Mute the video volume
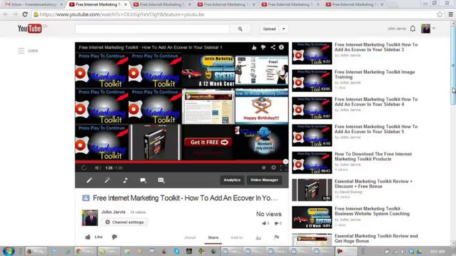The height and width of the screenshot is (256, 456). [98, 168]
